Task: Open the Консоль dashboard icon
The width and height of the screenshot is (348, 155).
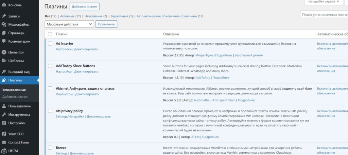Action: [4, 5]
